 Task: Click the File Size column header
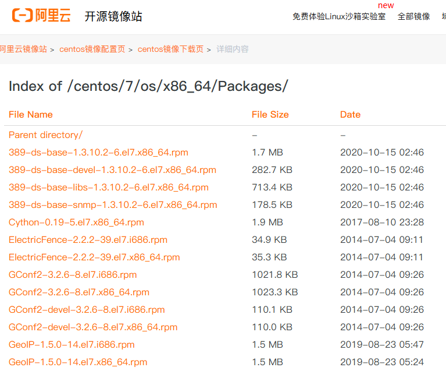point(270,114)
